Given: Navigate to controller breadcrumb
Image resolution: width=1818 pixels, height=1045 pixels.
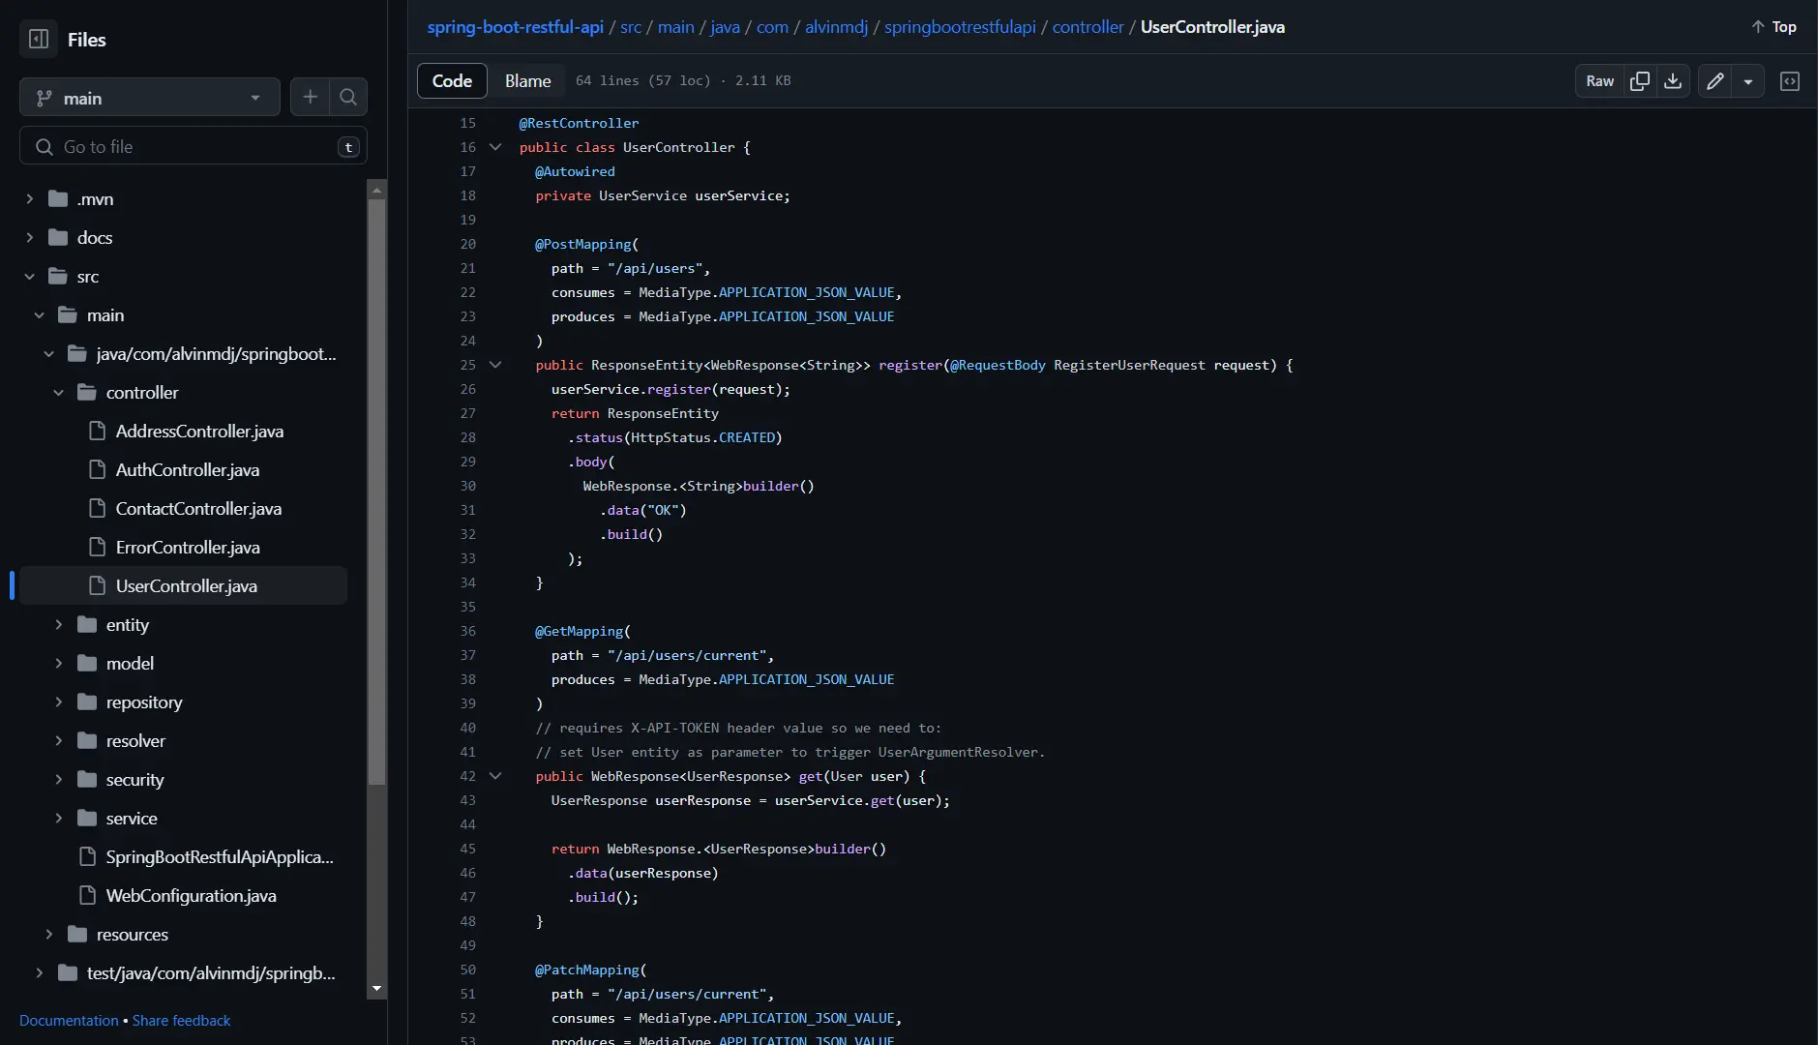Looking at the screenshot, I should [1088, 27].
